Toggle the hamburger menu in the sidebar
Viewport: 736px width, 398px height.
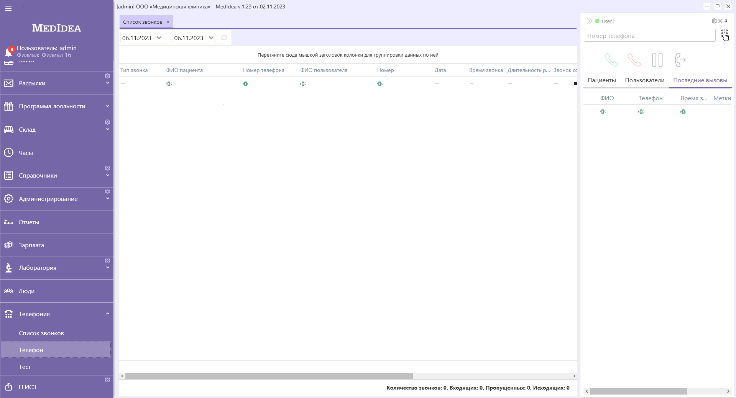[x=8, y=8]
